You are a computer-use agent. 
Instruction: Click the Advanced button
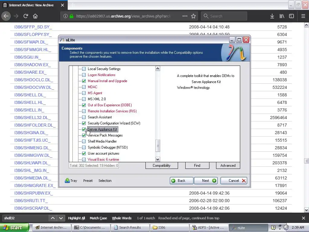pyautogui.click(x=228, y=166)
